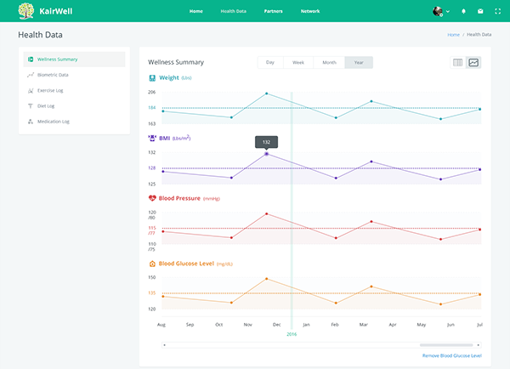Click the Weight chart title
Image resolution: width=510 pixels, height=369 pixels.
(x=169, y=77)
